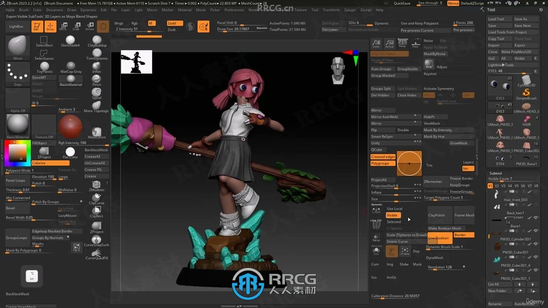The image size is (548, 308).
Task: Open the Zplugin menu
Action: click(x=350, y=10)
